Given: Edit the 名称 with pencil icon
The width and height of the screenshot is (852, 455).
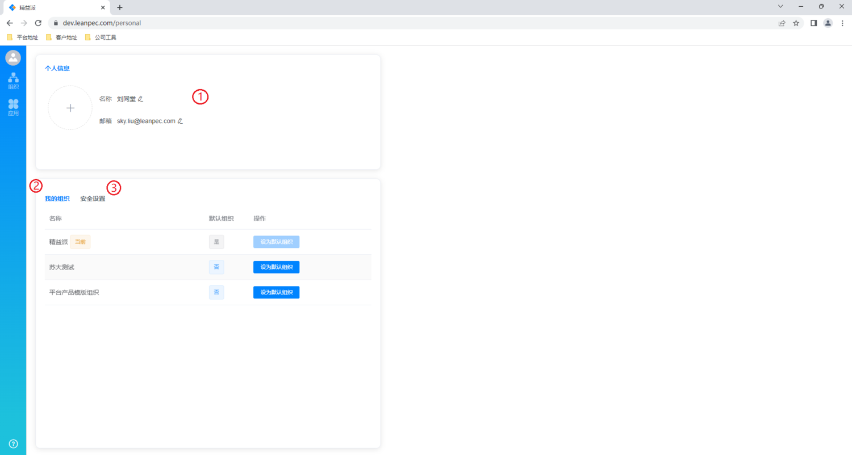Looking at the screenshot, I should (140, 99).
